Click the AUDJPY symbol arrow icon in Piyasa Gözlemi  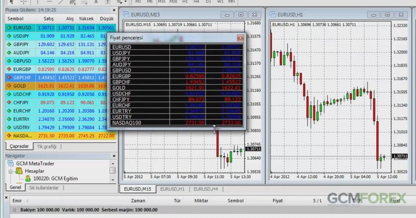[x=9, y=53]
